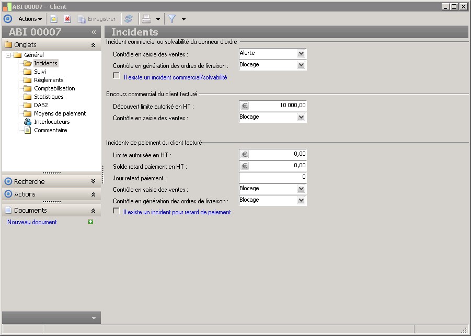This screenshot has width=471, height=336.
Task: Open the DAS2 tab
Action: pos(41,105)
